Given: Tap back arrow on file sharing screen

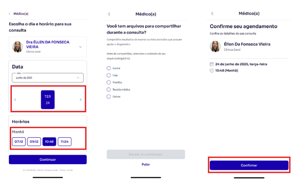Looking at the screenshot, I should pos(109,14).
